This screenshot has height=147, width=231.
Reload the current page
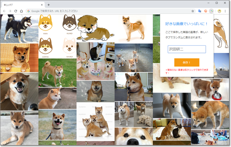coord(16,11)
